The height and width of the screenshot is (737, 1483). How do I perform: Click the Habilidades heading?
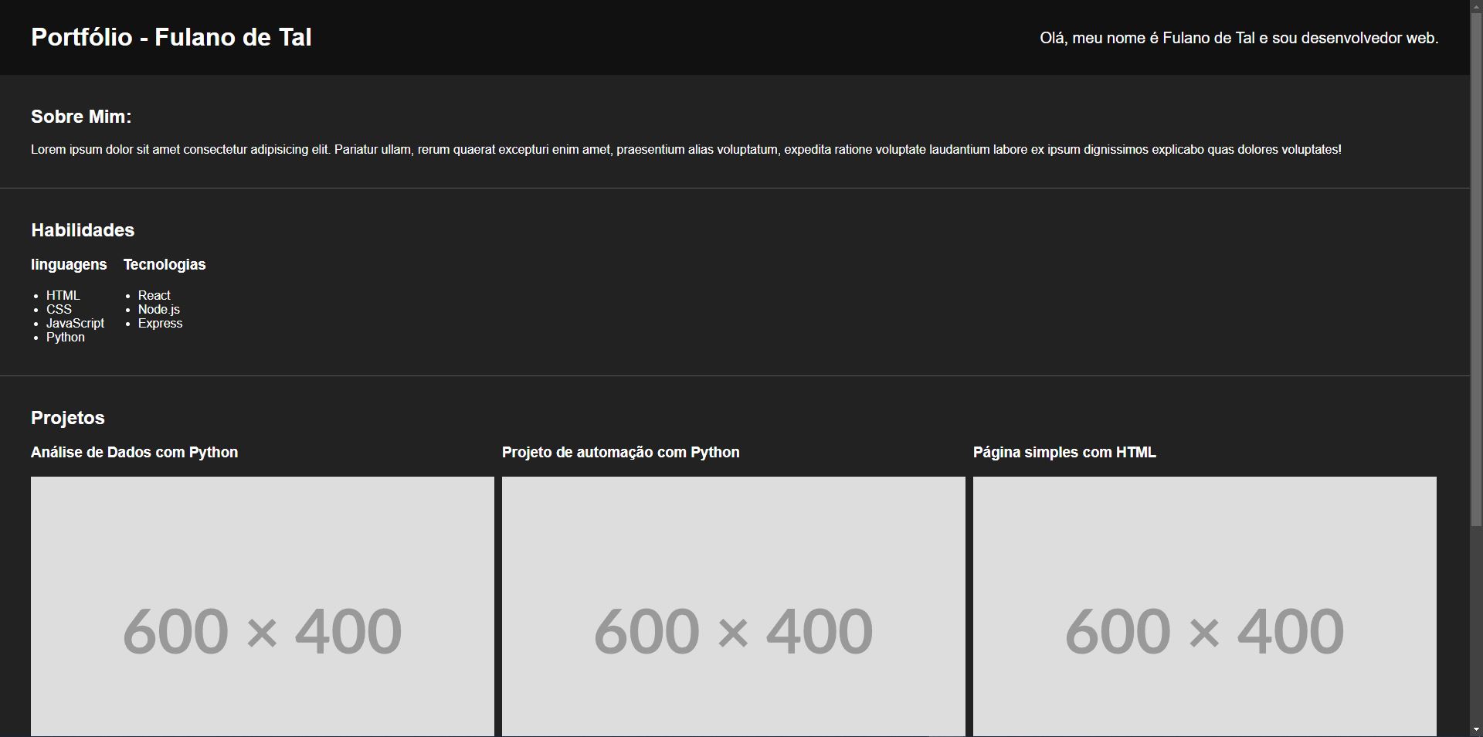[83, 230]
